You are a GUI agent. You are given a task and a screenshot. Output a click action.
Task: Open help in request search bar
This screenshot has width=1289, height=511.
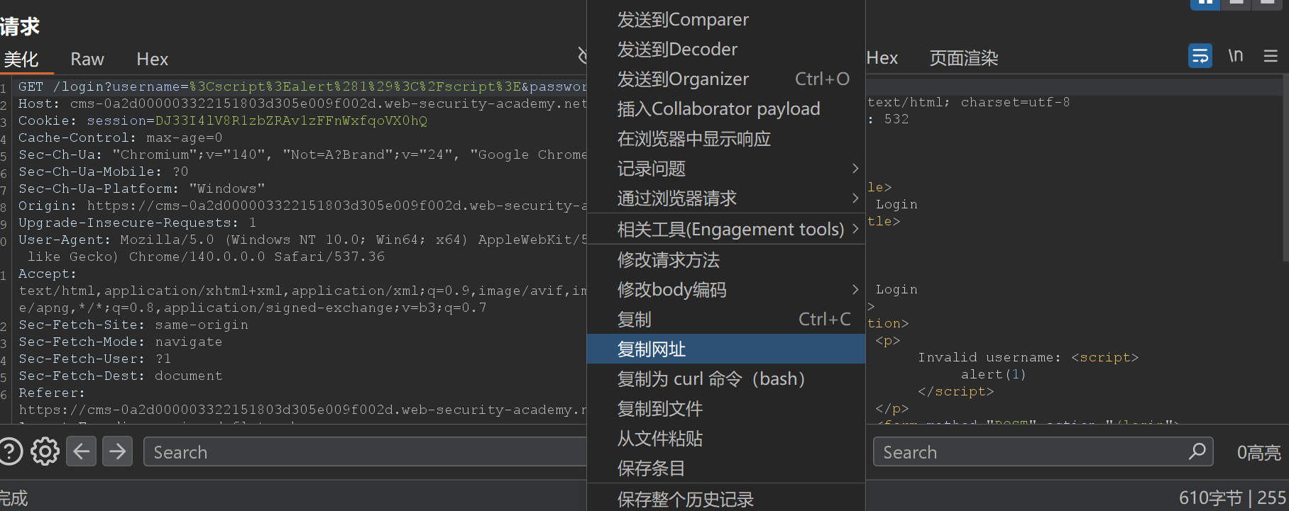click(x=10, y=451)
